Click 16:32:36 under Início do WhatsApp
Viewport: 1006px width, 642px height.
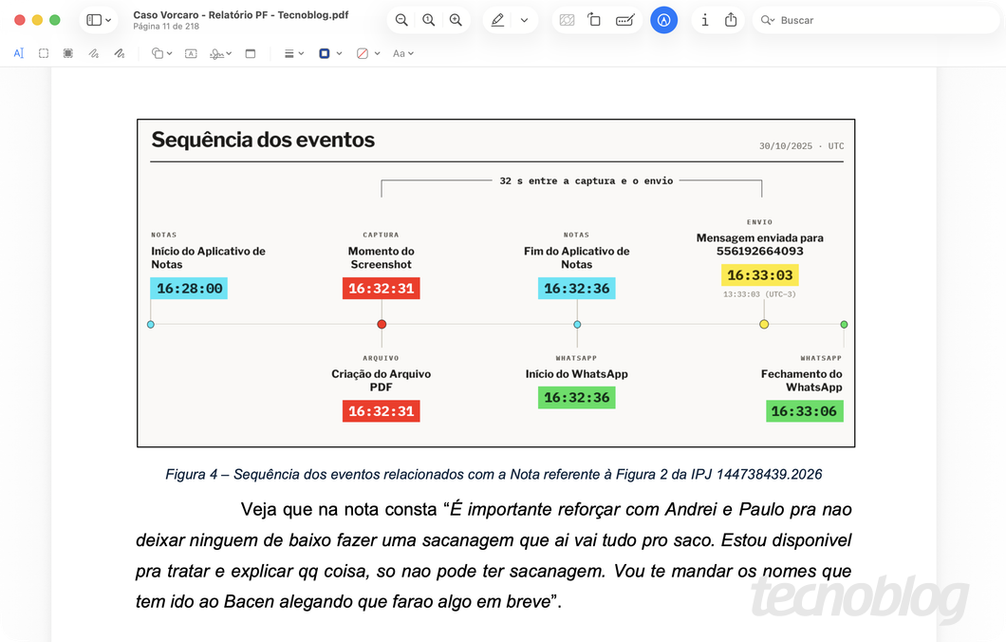(577, 397)
